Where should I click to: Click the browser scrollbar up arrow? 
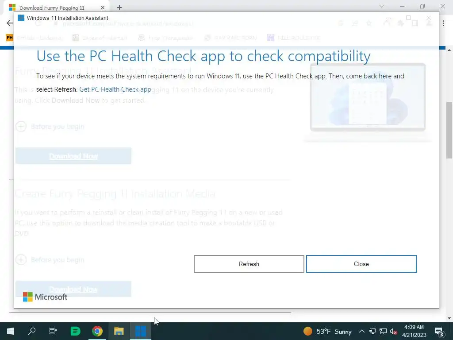tap(449, 50)
